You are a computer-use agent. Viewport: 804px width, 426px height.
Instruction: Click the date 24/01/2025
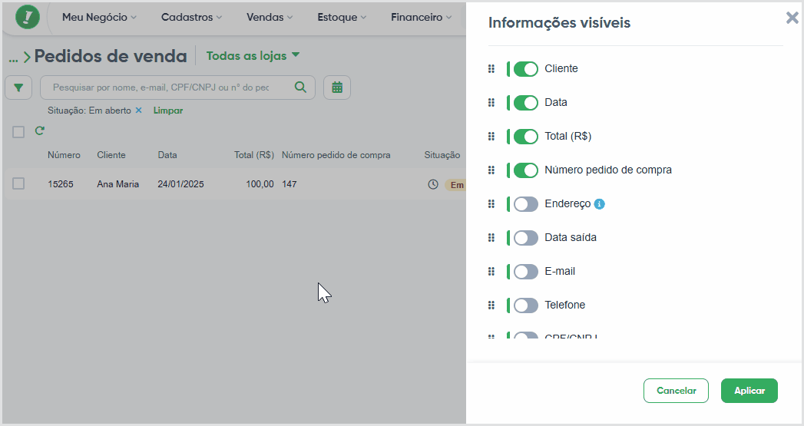click(x=180, y=184)
